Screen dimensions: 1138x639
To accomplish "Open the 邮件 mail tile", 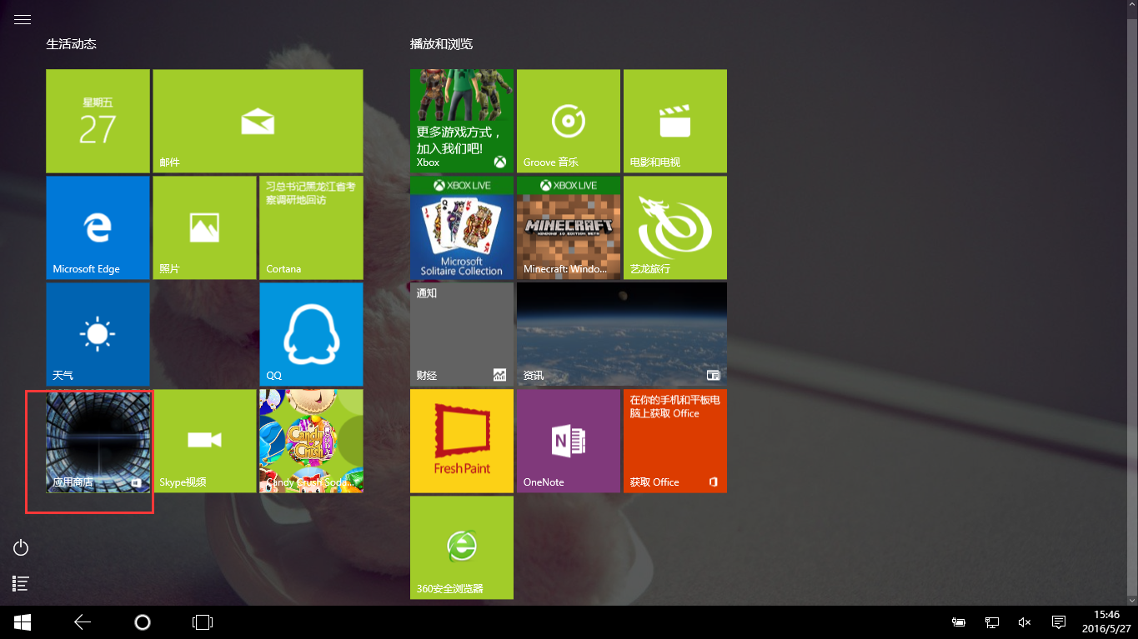I will pyautogui.click(x=258, y=121).
